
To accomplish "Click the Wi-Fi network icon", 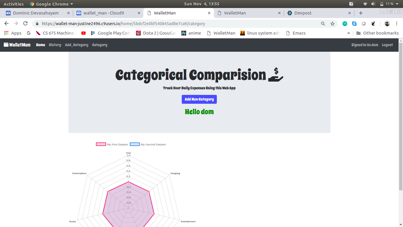I will point(365,4).
